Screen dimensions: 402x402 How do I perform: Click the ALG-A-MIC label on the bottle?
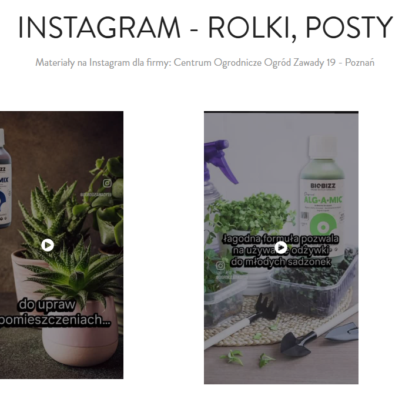323,200
